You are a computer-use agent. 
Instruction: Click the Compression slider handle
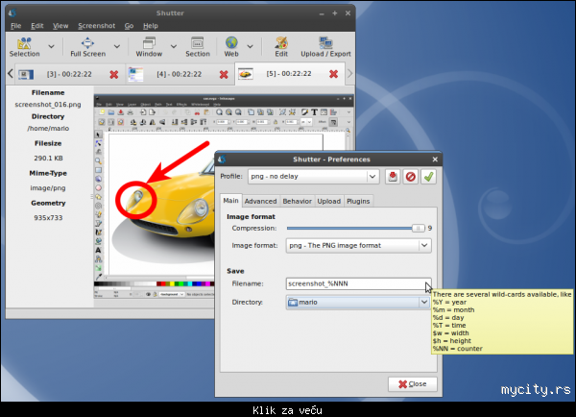[418, 228]
